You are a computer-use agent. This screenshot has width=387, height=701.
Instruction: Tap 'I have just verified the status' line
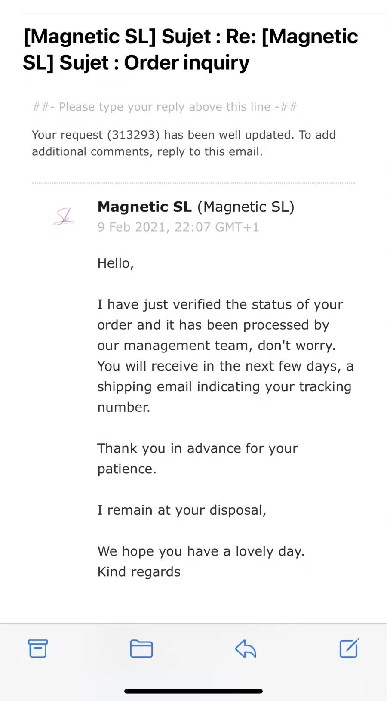(x=220, y=304)
